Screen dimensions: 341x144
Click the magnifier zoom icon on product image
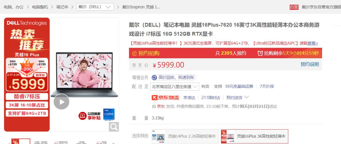pos(114,127)
